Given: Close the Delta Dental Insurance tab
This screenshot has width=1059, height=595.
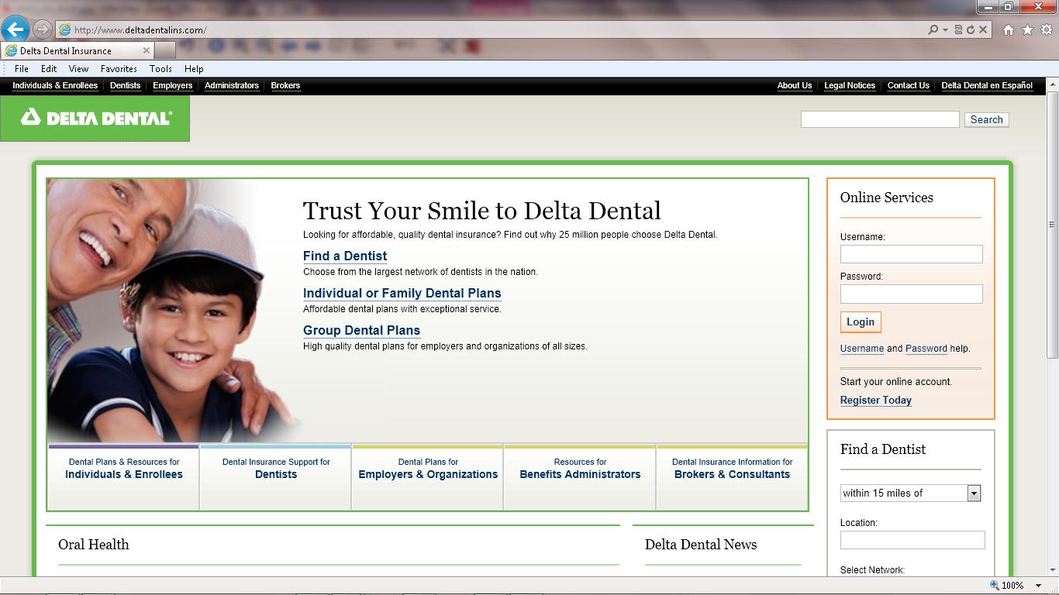Looking at the screenshot, I should 146,50.
